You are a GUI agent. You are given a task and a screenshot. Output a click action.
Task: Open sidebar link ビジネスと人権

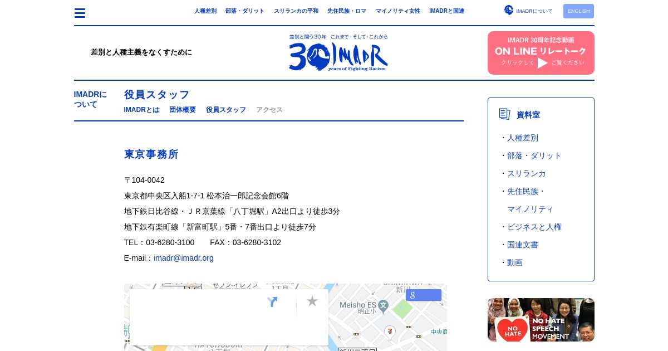pos(534,227)
